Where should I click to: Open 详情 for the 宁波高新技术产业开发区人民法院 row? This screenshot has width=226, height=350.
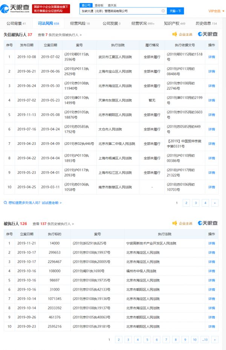tap(212, 243)
